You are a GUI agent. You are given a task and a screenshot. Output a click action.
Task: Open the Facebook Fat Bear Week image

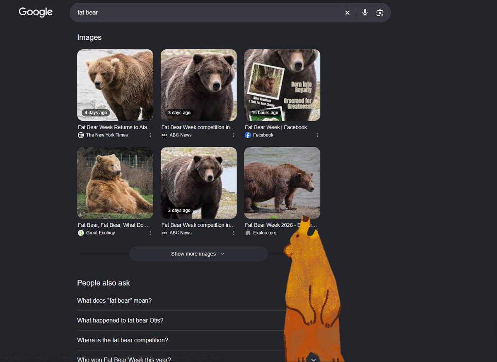[x=282, y=85]
